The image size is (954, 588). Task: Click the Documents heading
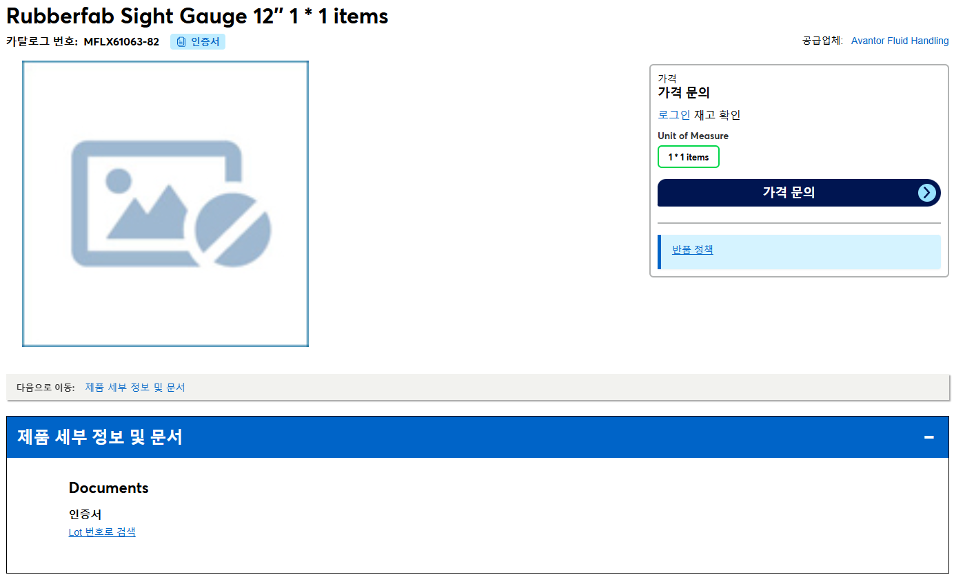[109, 488]
